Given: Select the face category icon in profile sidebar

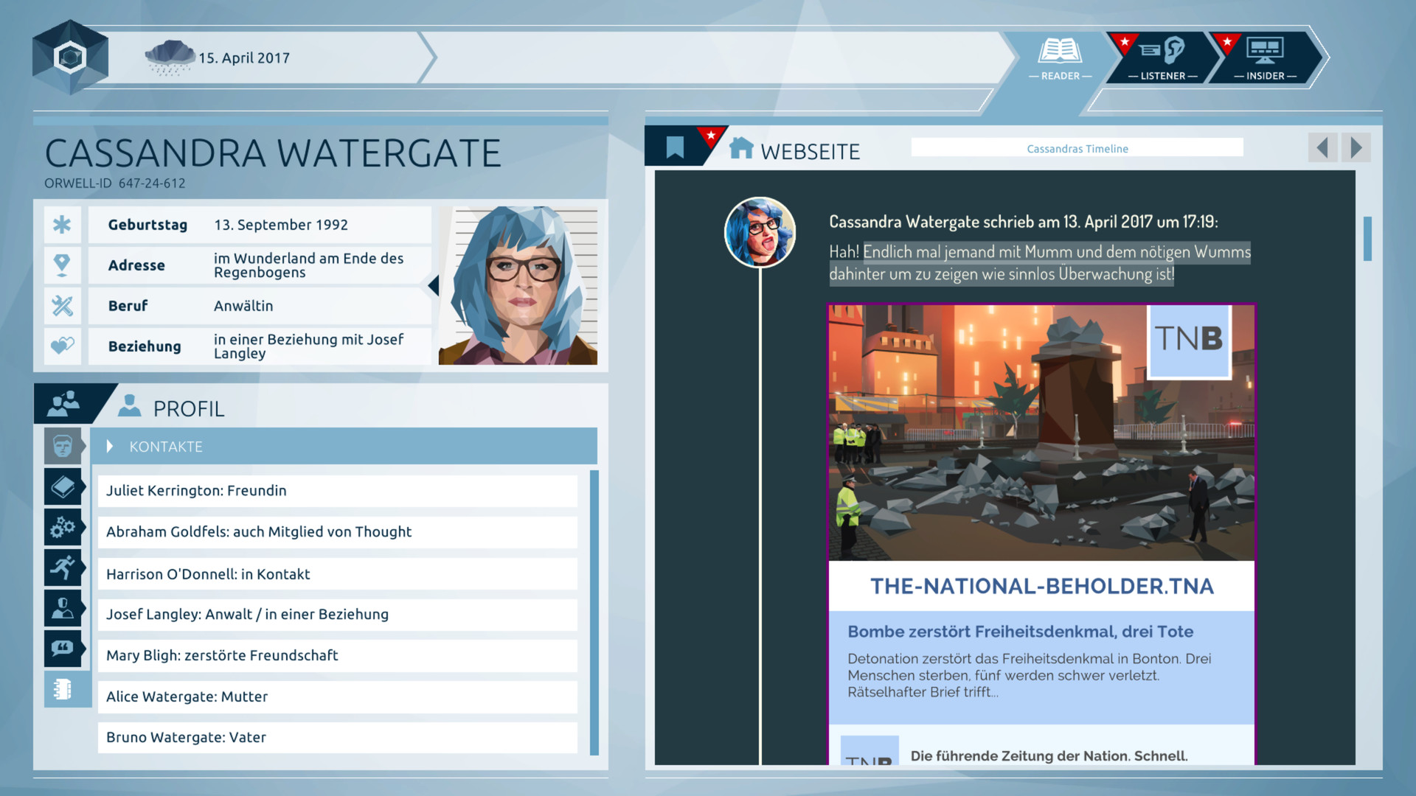Looking at the screenshot, I should 63,446.
